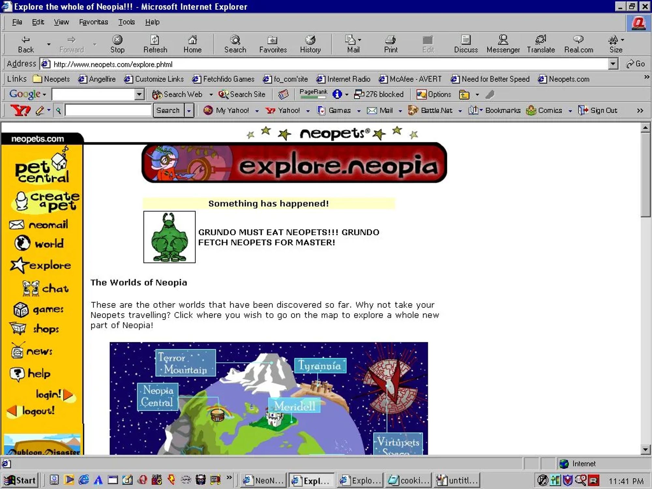The width and height of the screenshot is (652, 489).
Task: Open the Tools browser menu
Action: pyautogui.click(x=126, y=22)
